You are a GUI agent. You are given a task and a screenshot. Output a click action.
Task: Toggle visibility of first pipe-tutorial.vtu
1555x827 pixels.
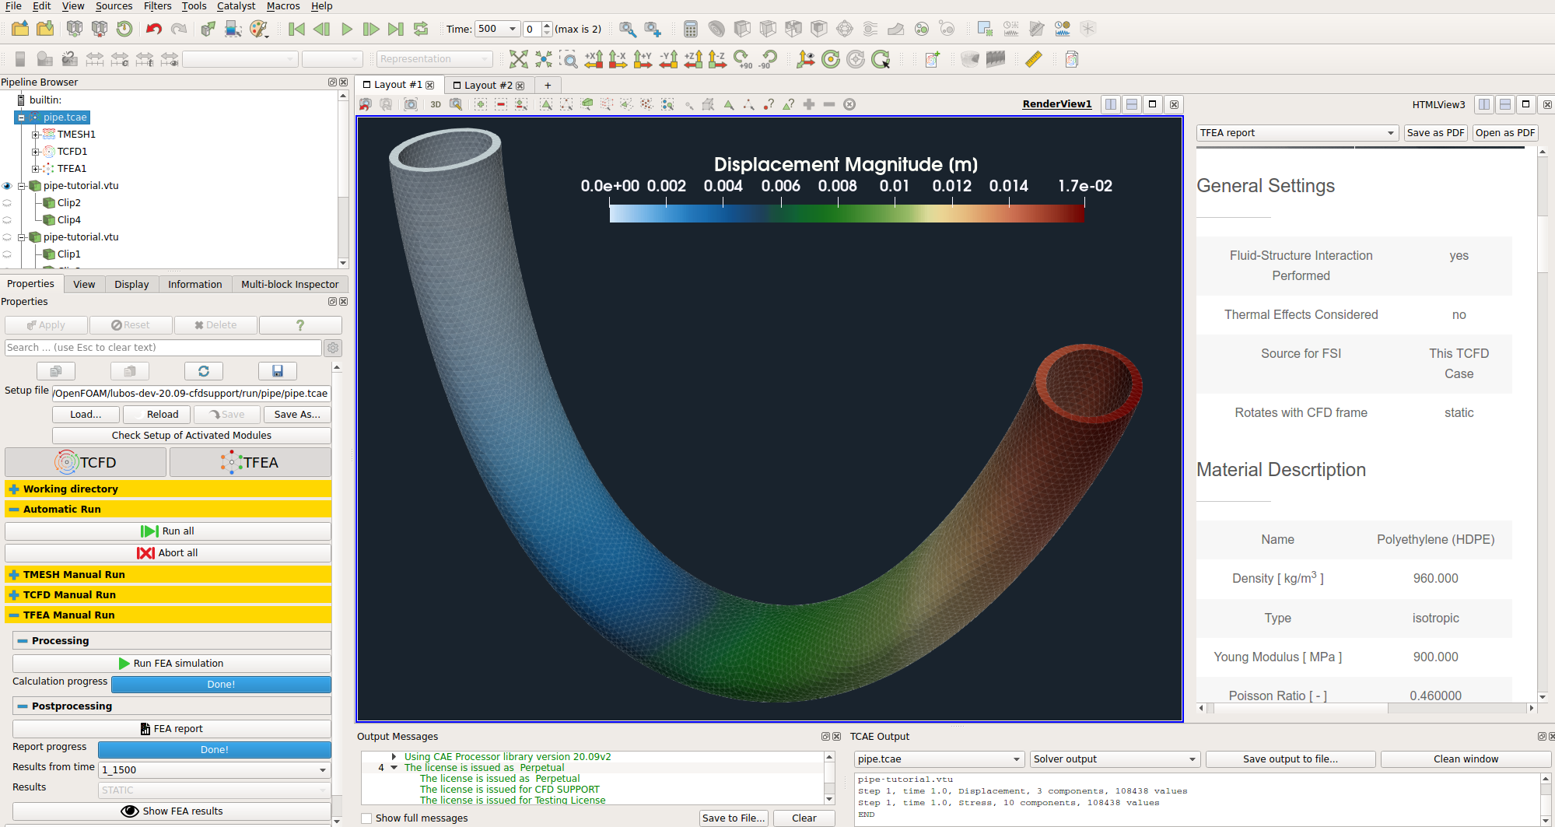pos(7,186)
